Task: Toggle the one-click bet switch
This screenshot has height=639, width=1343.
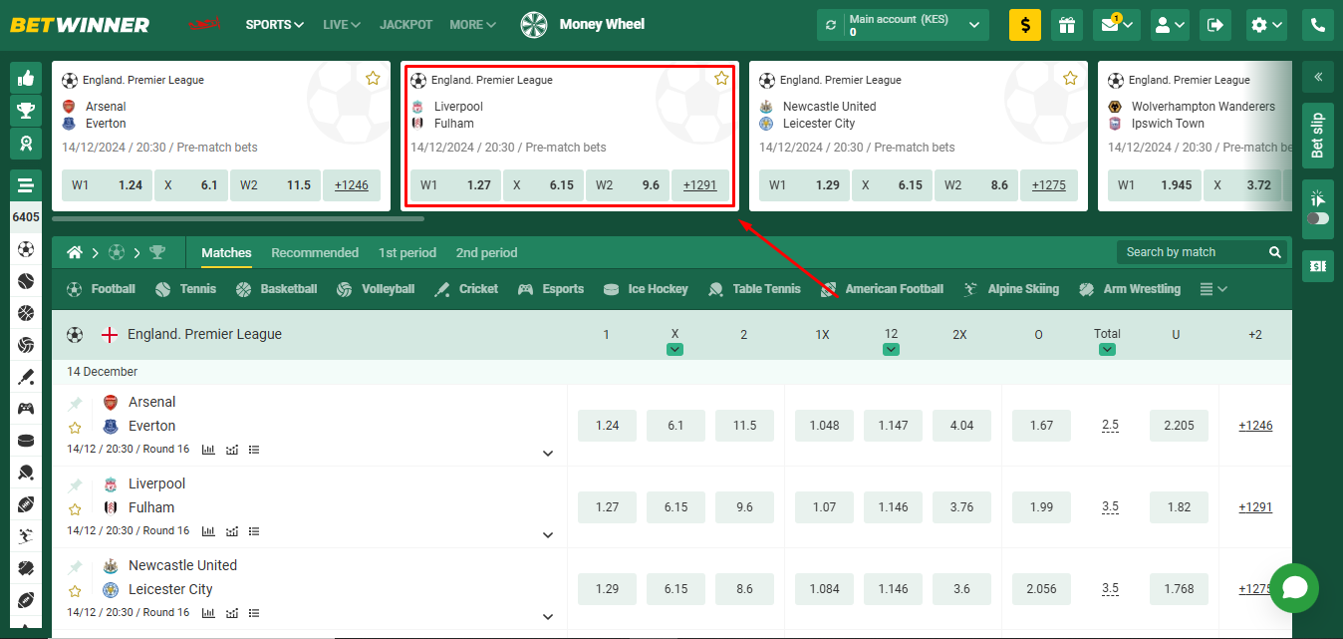Action: coord(1317,218)
